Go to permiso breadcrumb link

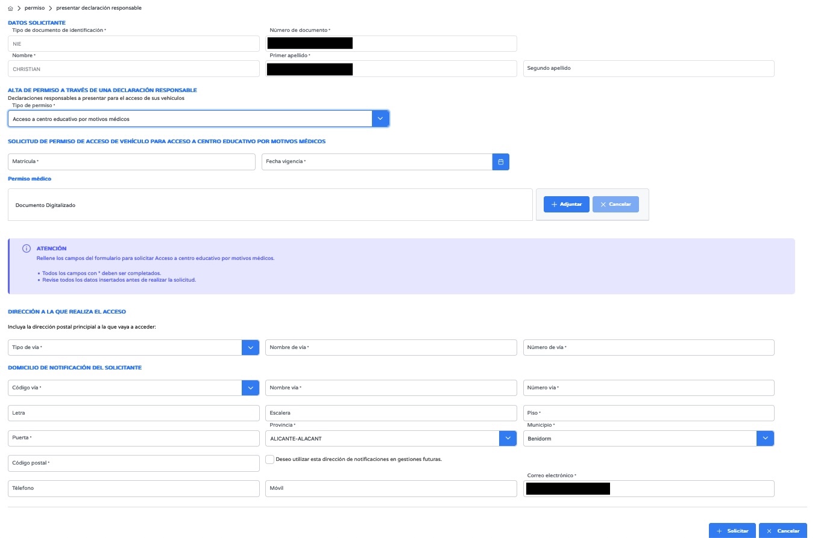34,8
